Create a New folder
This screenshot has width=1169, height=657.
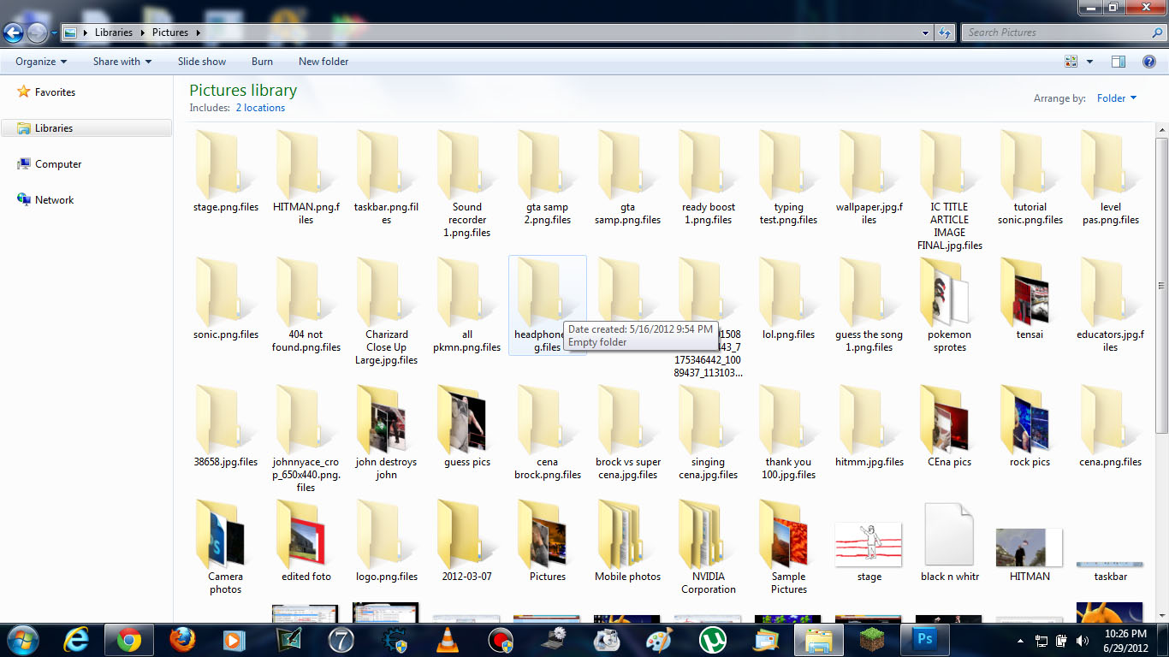pyautogui.click(x=323, y=61)
